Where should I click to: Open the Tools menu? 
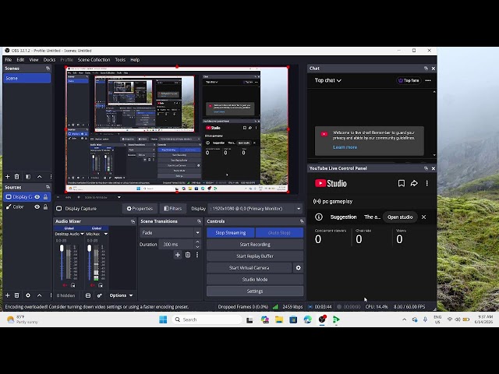coord(120,60)
